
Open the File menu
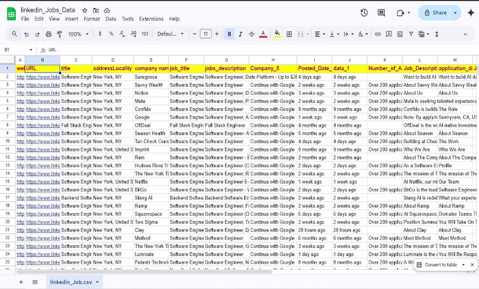pos(25,19)
